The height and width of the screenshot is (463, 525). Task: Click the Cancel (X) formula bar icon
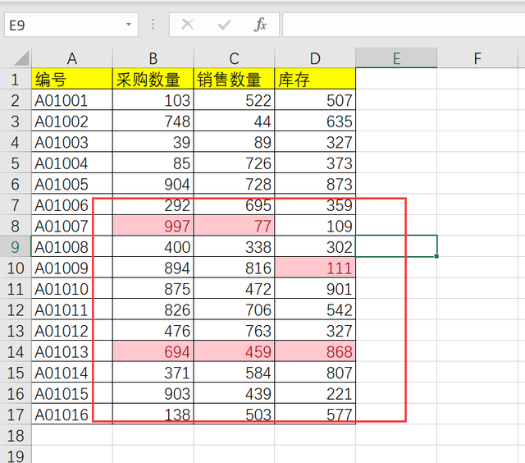[x=188, y=25]
